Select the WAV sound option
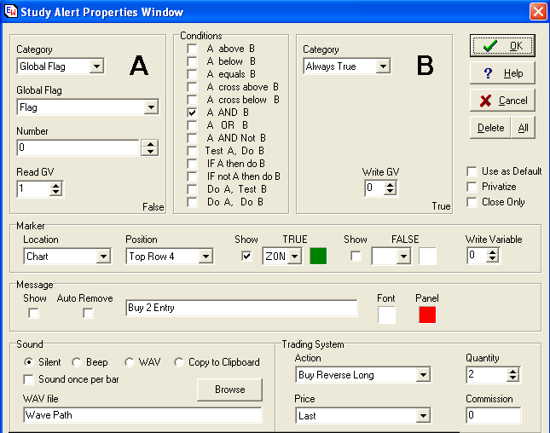 pyautogui.click(x=130, y=362)
